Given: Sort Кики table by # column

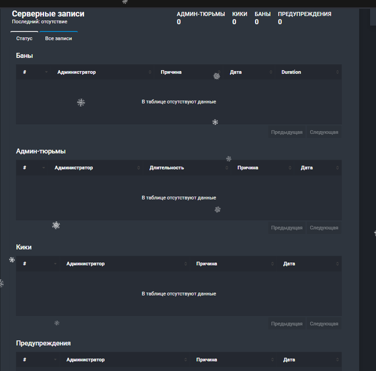Looking at the screenshot, I should pos(38,264).
